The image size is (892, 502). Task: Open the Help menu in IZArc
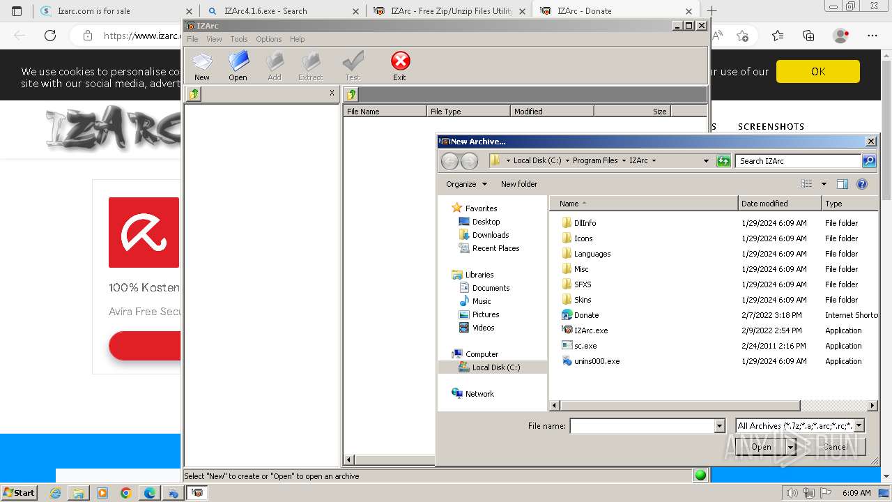[298, 39]
